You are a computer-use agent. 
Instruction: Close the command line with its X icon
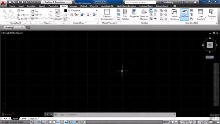48,115
